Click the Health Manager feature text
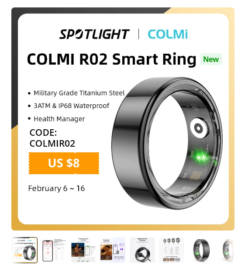This screenshot has width=238, height=272. [x=59, y=119]
